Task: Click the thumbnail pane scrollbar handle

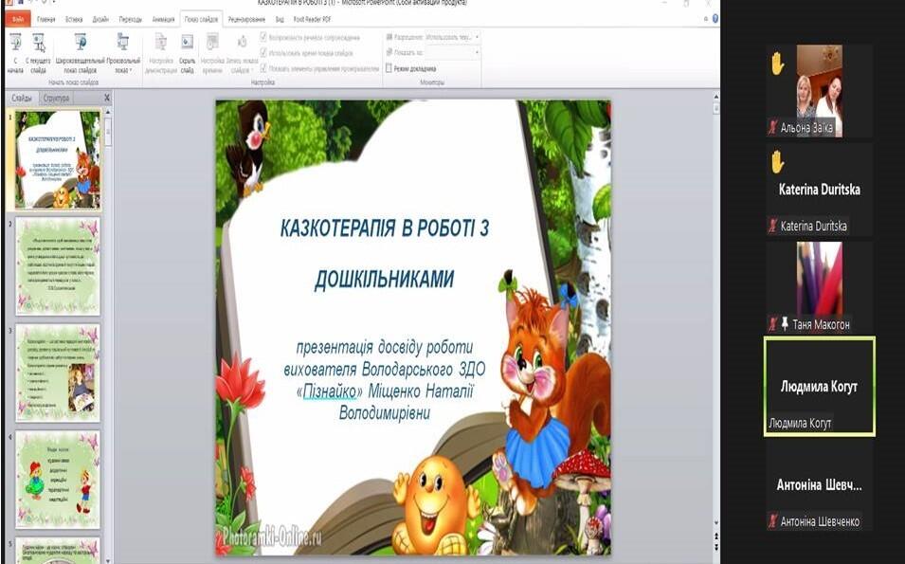Action: pyautogui.click(x=108, y=133)
